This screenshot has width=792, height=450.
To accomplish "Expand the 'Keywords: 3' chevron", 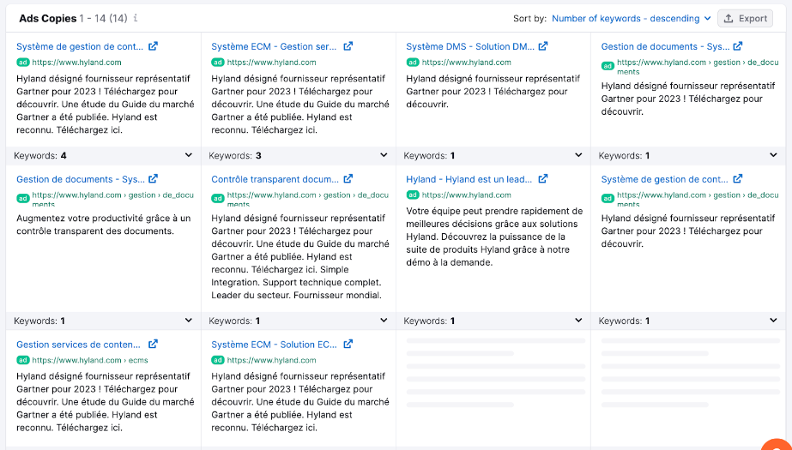I will (384, 156).
